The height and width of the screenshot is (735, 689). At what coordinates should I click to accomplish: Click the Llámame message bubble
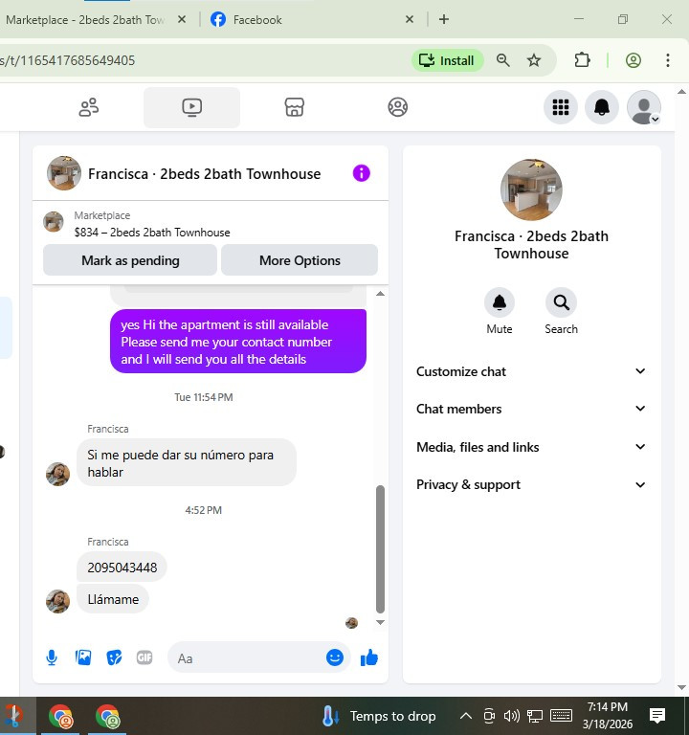113,599
